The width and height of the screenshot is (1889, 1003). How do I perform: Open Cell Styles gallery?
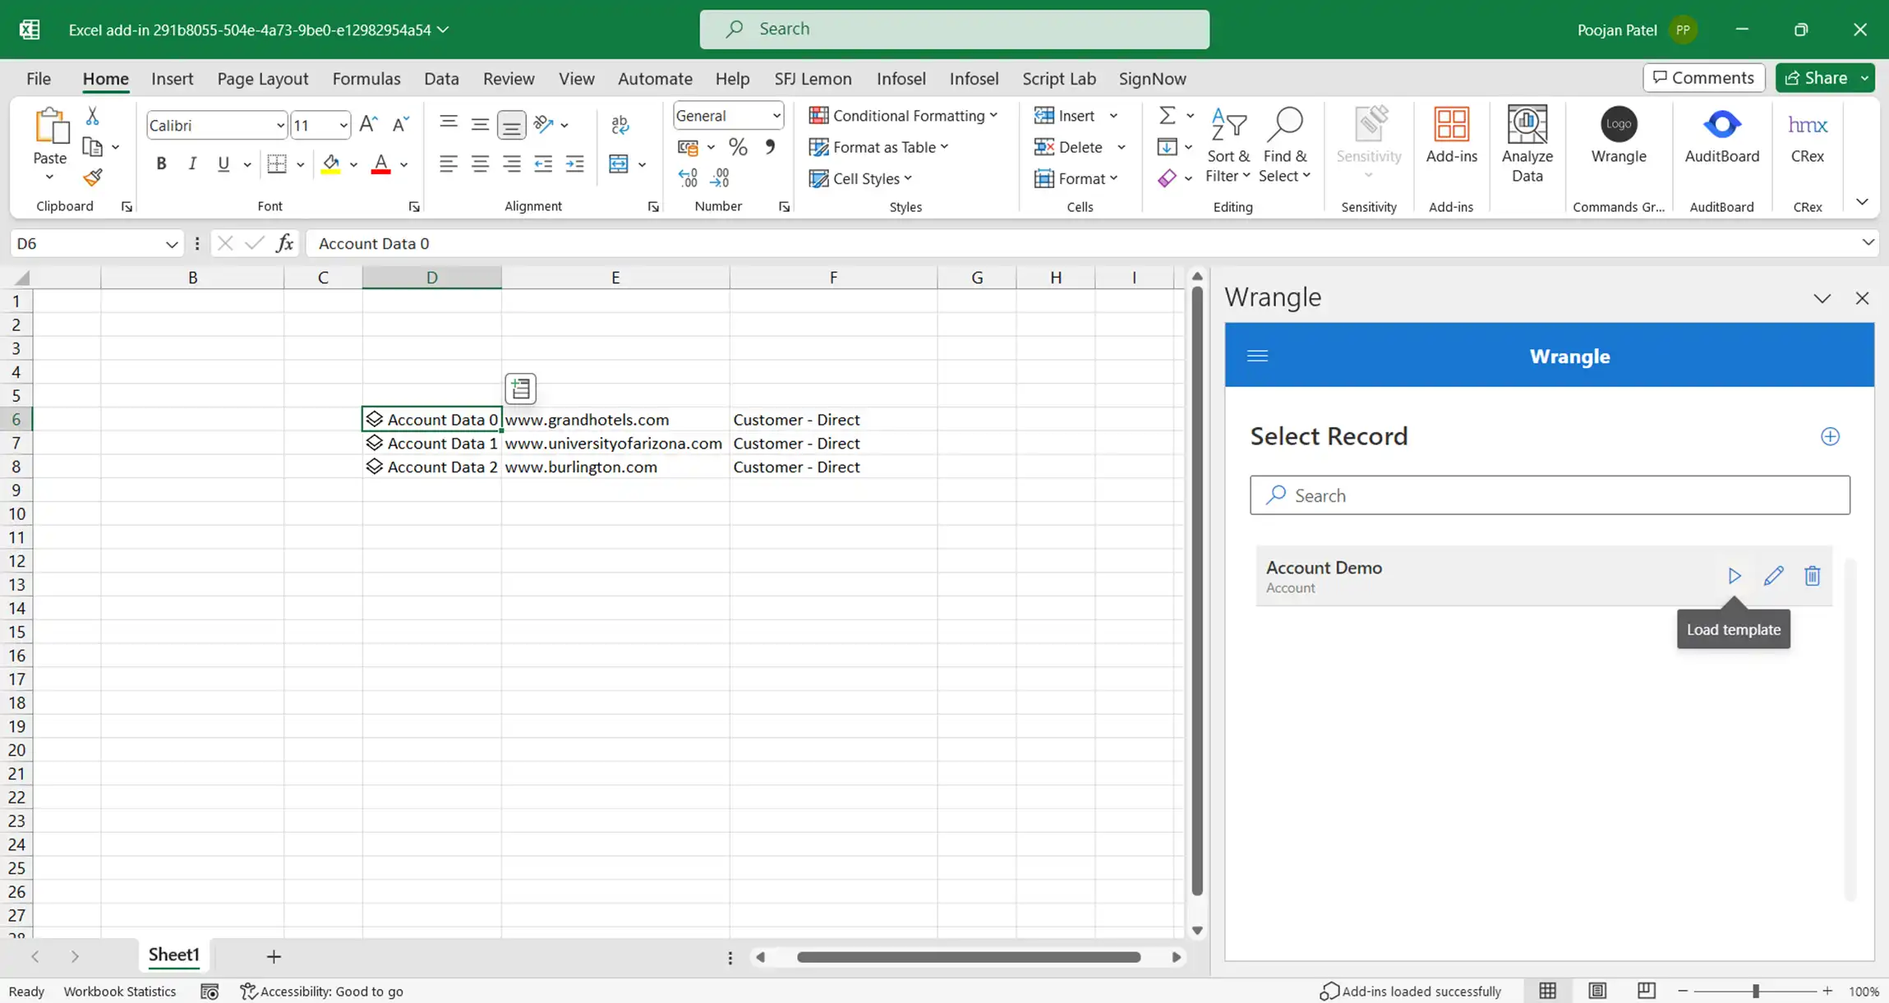tap(860, 178)
